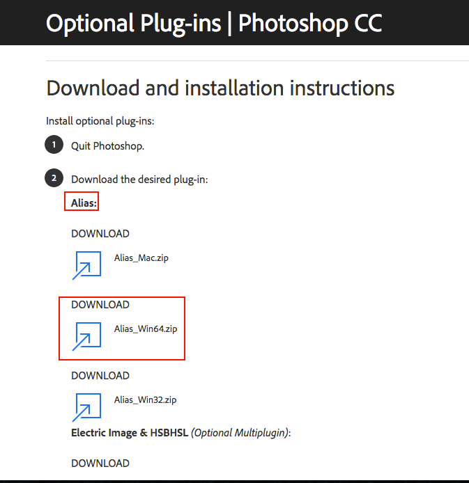Click the step 2 number badge
Image resolution: width=469 pixels, height=483 pixels.
pos(54,179)
